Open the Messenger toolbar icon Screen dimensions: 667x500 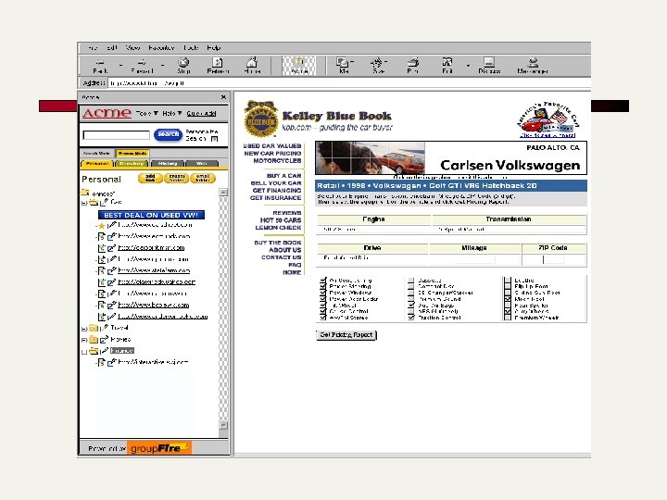pyautogui.click(x=533, y=63)
